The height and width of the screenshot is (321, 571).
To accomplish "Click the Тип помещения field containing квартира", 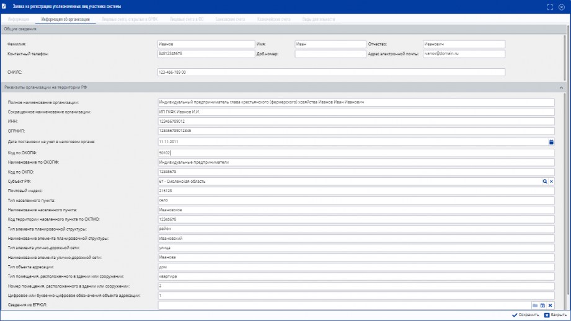I will (356, 276).
